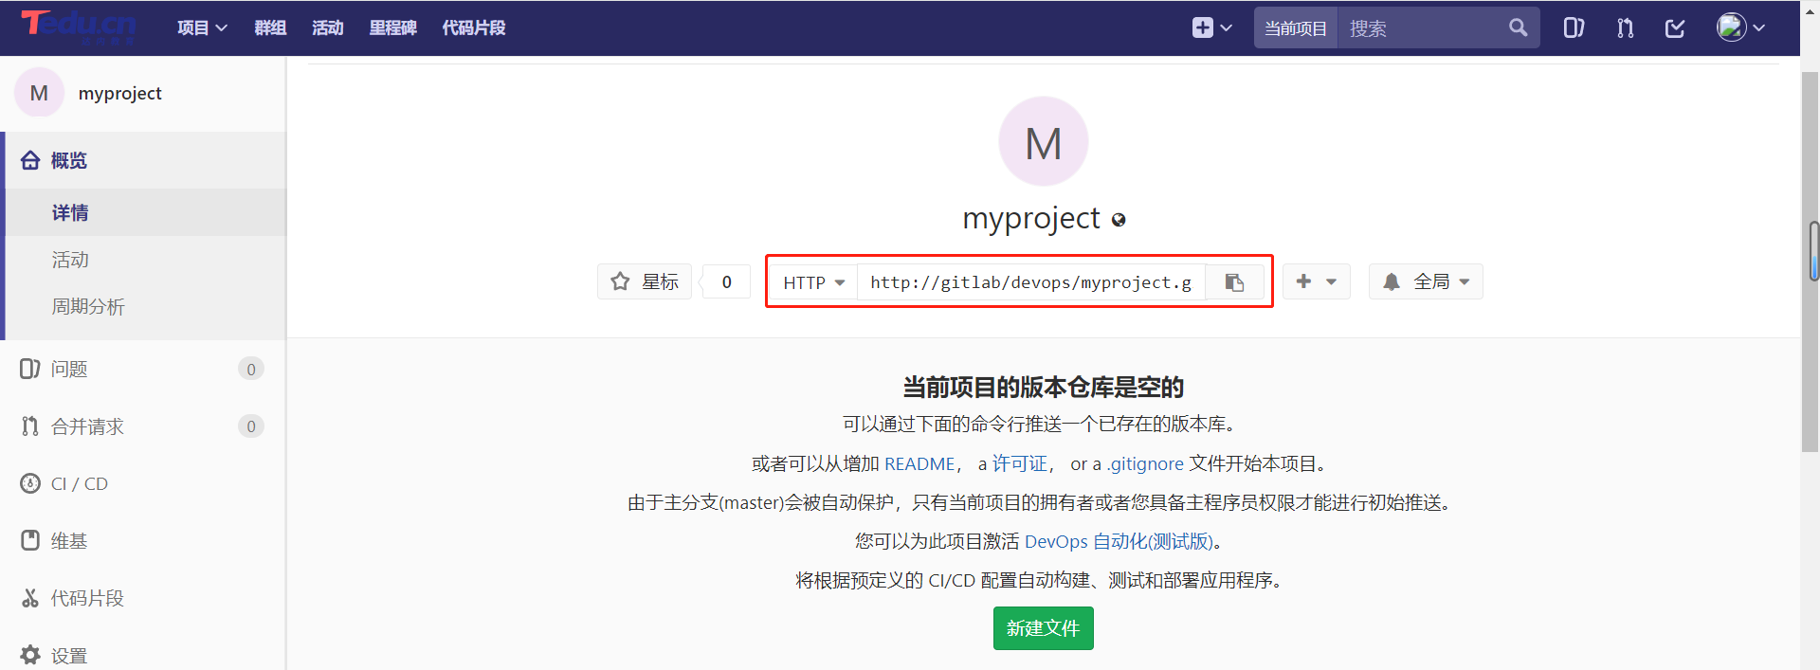Click the 合并请求 count badge 0
This screenshot has height=670, width=1820.
[251, 426]
